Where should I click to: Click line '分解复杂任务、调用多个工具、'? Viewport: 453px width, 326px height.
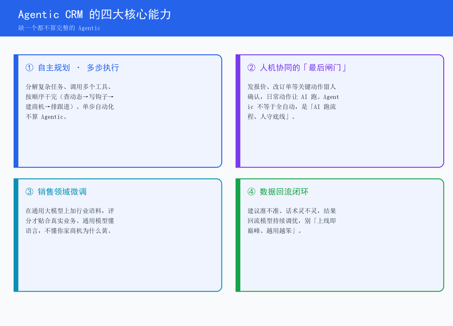69,86
